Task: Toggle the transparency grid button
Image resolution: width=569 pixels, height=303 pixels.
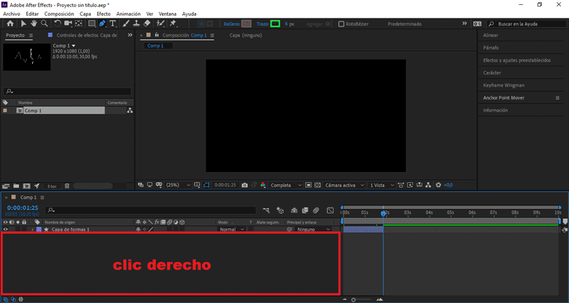Action: click(317, 185)
